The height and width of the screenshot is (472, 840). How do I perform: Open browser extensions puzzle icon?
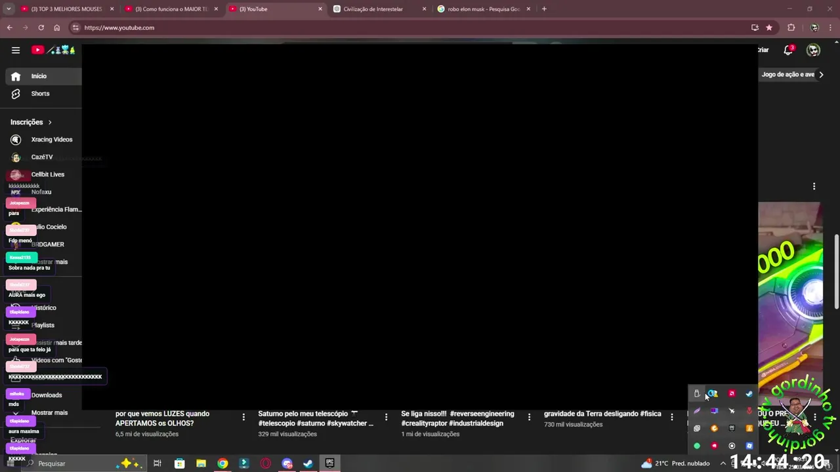pos(791,28)
